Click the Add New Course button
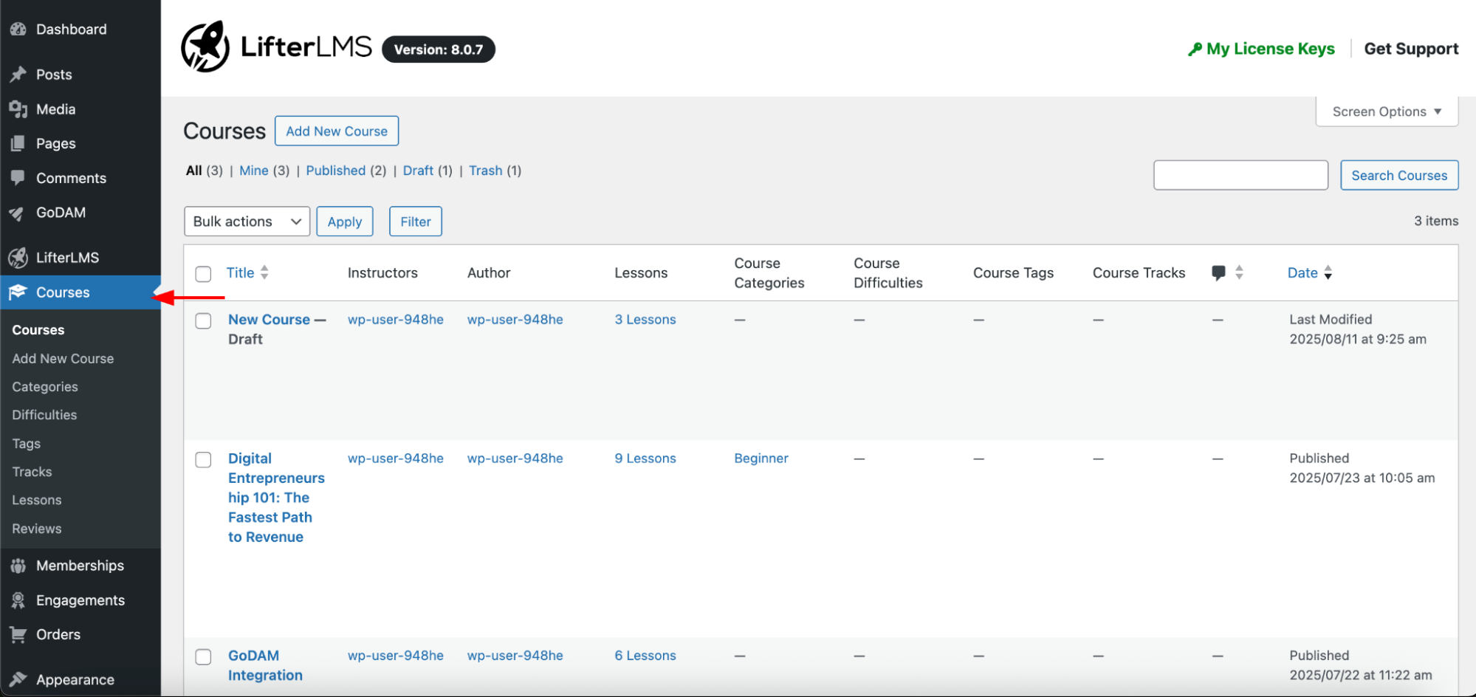 point(337,131)
